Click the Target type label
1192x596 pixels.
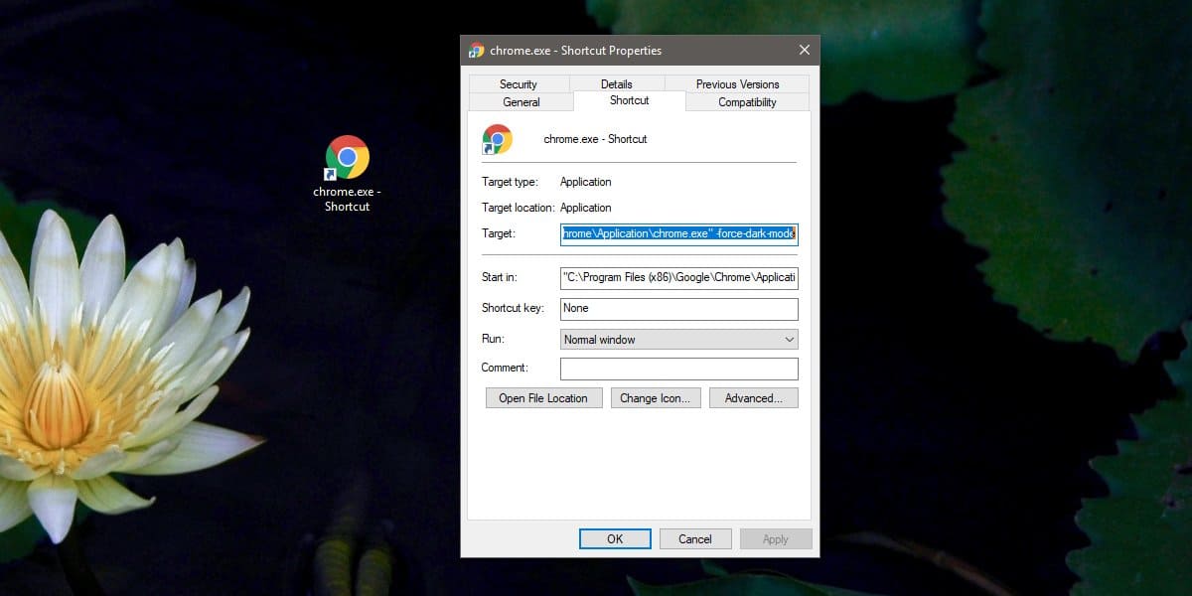coord(510,183)
